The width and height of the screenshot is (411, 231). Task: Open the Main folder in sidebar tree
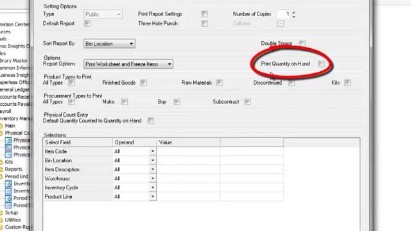(x=10, y=126)
